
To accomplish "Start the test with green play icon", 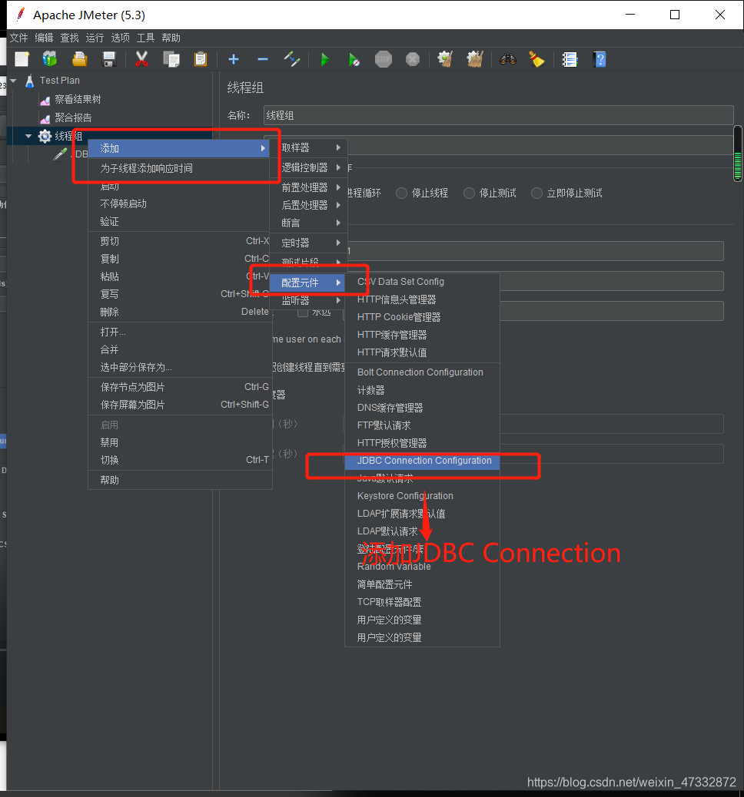I will tap(324, 59).
